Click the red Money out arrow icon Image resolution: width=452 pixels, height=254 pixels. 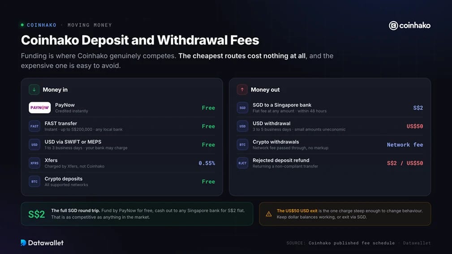point(242,90)
